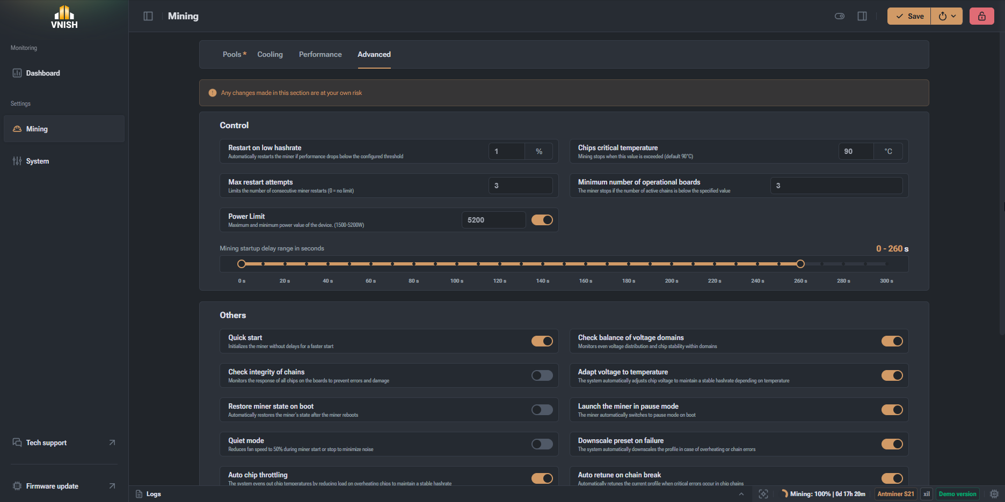Click the startup delay slider's 0 s handle

(x=242, y=264)
